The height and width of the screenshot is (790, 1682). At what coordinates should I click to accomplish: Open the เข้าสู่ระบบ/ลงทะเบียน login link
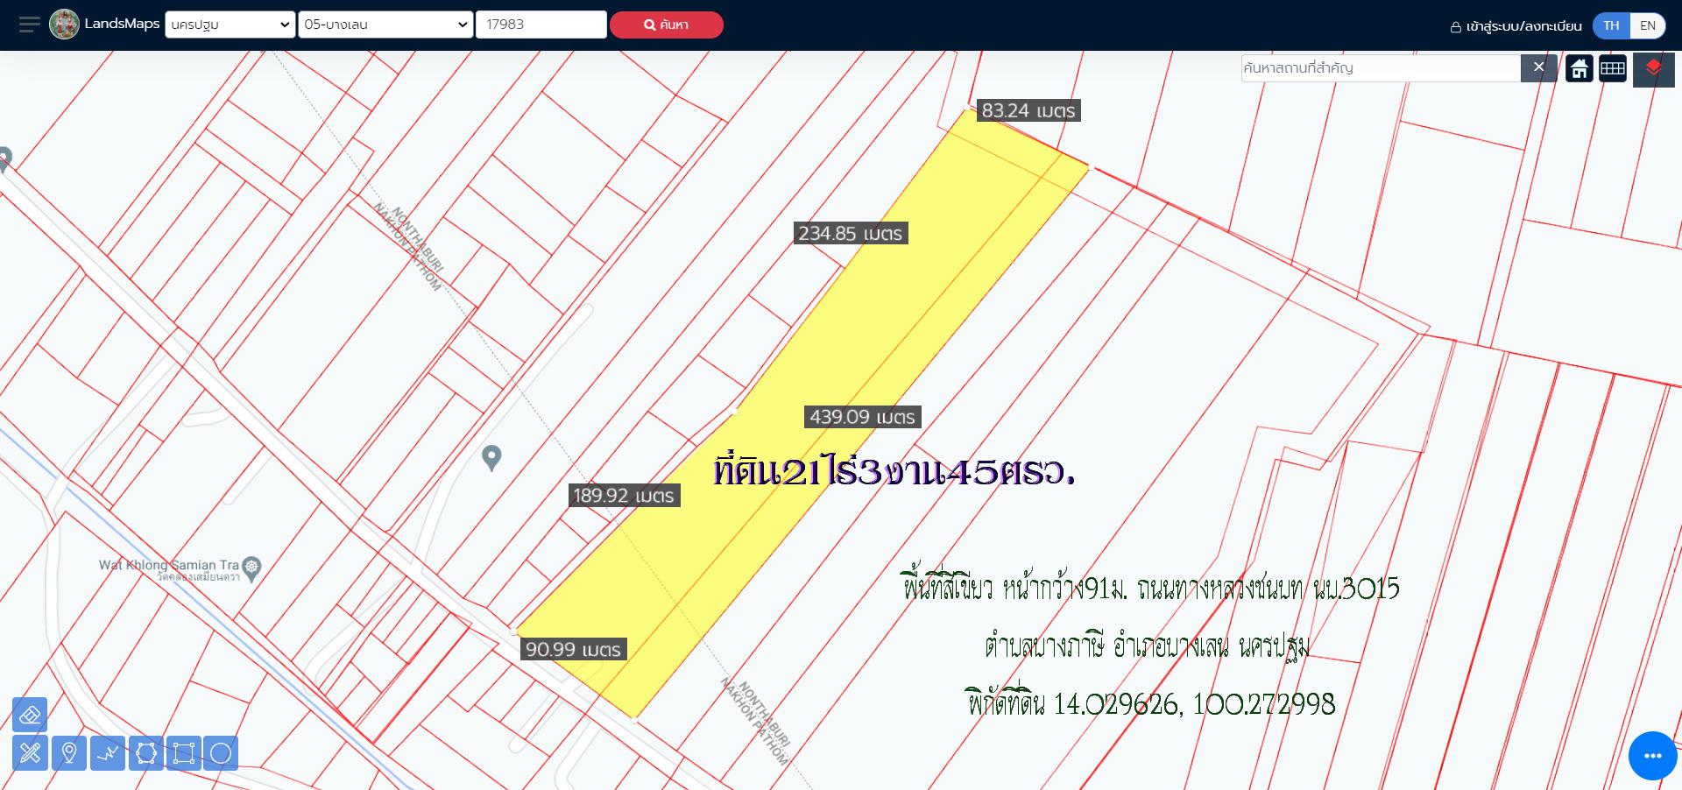(x=1516, y=26)
